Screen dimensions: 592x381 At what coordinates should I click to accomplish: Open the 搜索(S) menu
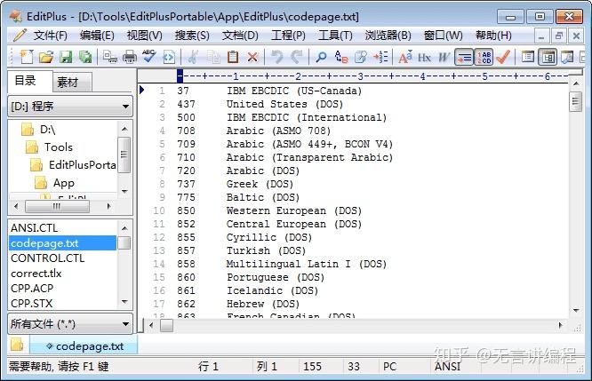point(192,36)
